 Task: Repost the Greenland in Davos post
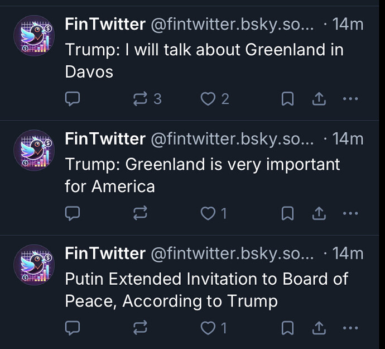tap(139, 99)
